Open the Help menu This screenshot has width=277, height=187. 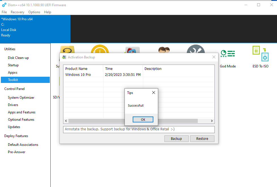click(48, 12)
